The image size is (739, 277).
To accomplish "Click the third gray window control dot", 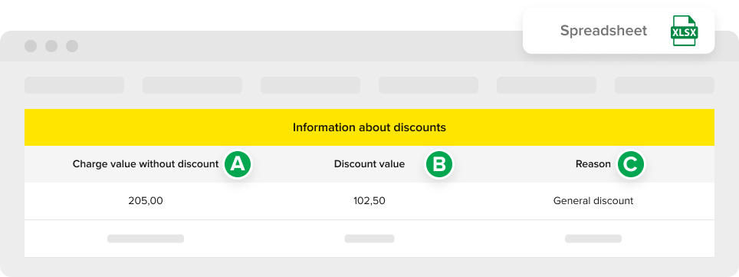I will (72, 46).
